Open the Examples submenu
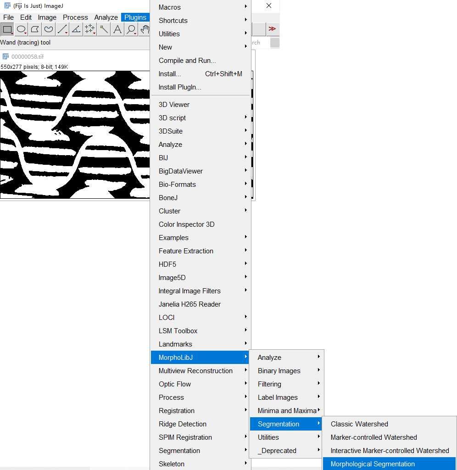 [200, 238]
